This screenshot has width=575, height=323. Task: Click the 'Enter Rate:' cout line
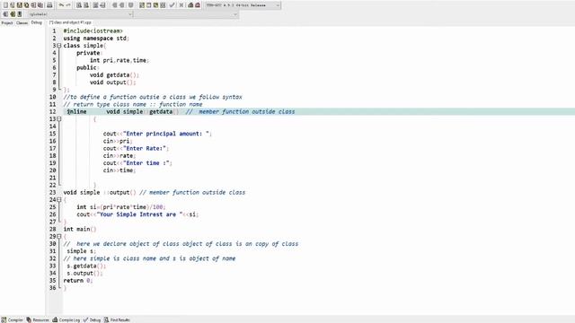pyautogui.click(x=136, y=148)
